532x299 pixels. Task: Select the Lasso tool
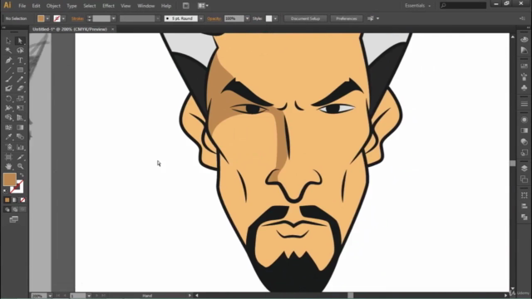coord(20,51)
